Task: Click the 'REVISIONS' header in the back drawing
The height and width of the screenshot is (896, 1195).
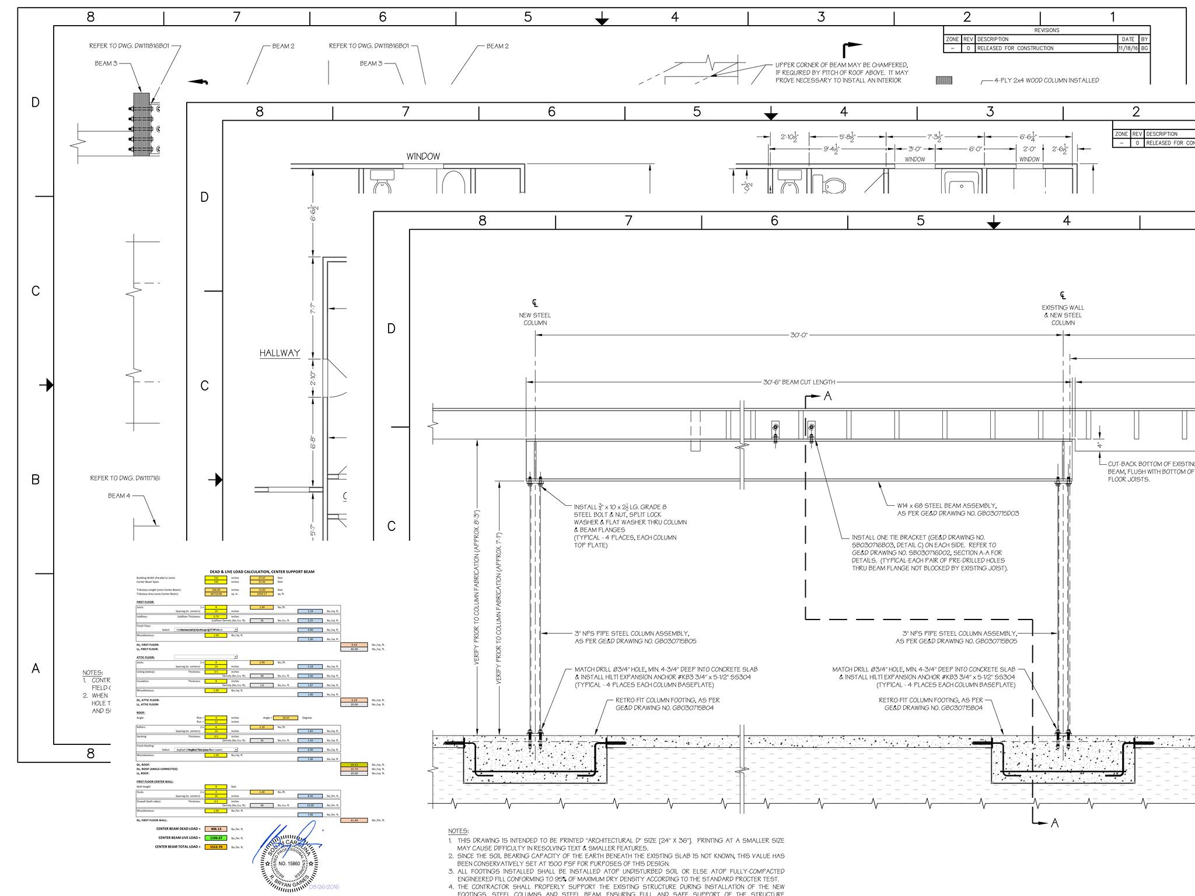Action: click(1047, 30)
